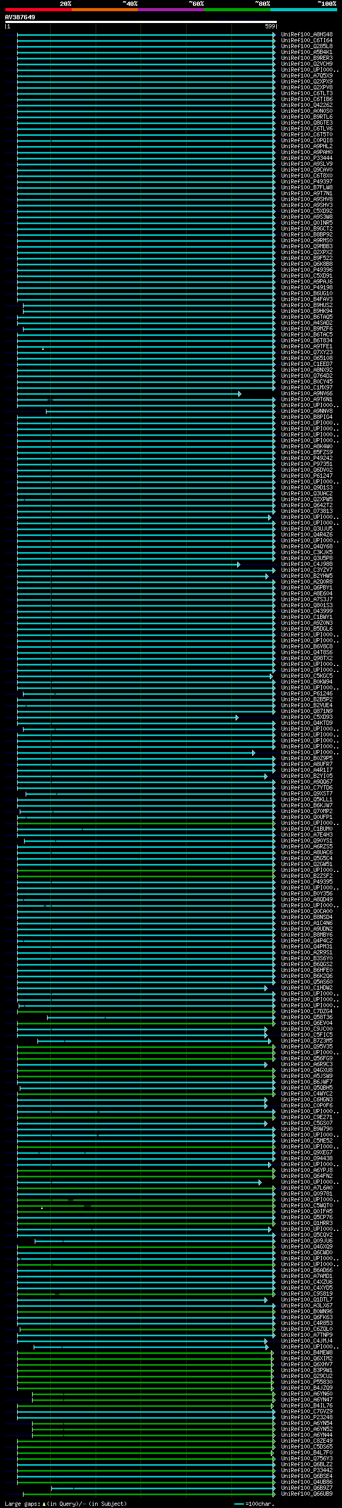The height and width of the screenshot is (1508, 342).
Task: Click hit label UniRef100_B2YI05
Action: click(306, 776)
